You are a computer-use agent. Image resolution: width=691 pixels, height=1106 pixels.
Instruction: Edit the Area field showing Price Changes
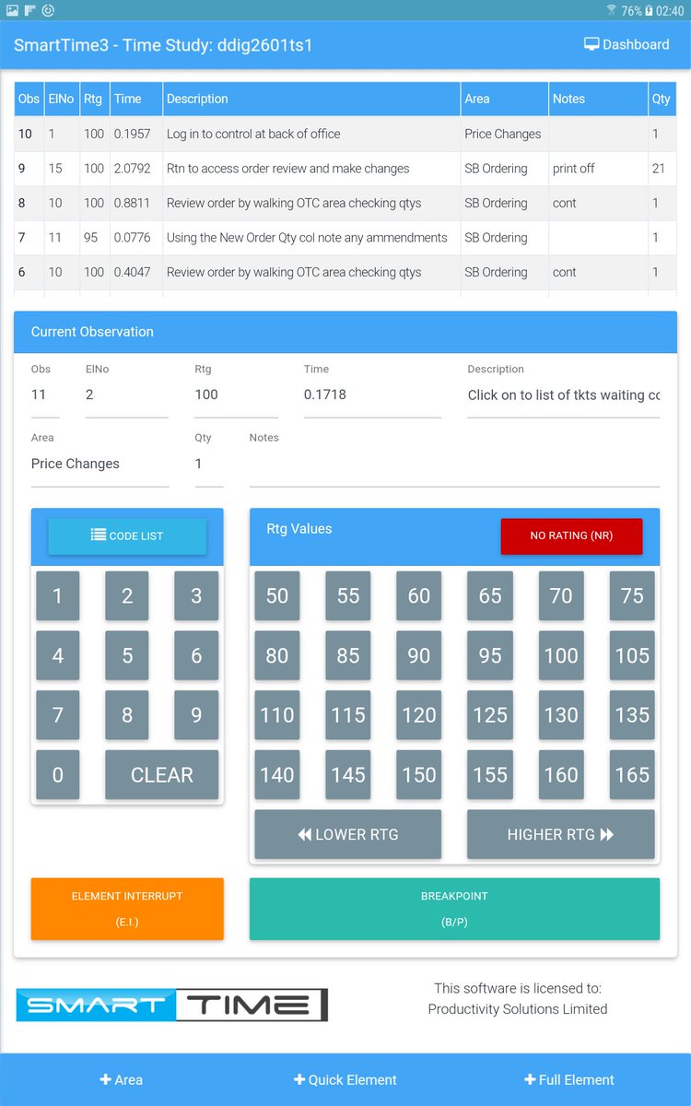(x=100, y=464)
